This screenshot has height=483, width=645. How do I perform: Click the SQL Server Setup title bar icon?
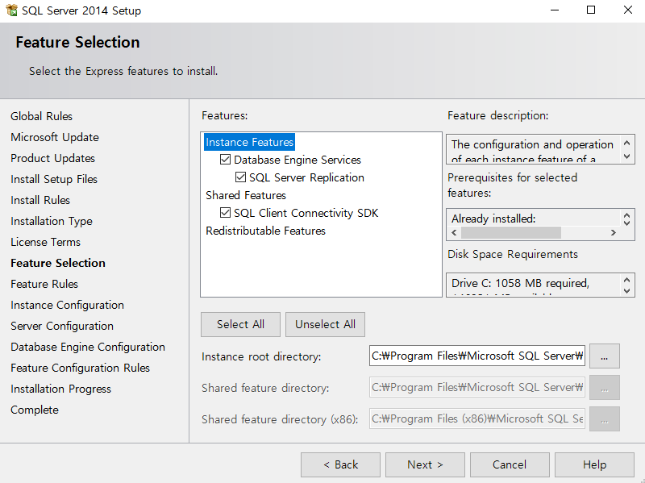pos(11,10)
